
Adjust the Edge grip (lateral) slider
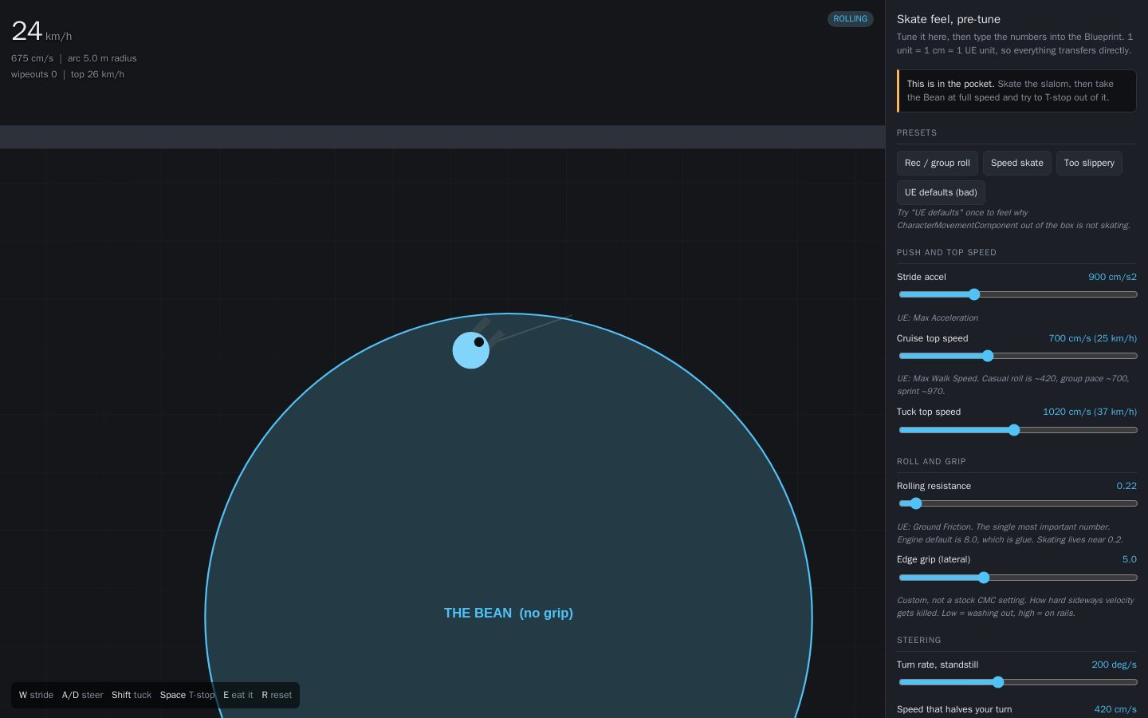pos(1017,578)
